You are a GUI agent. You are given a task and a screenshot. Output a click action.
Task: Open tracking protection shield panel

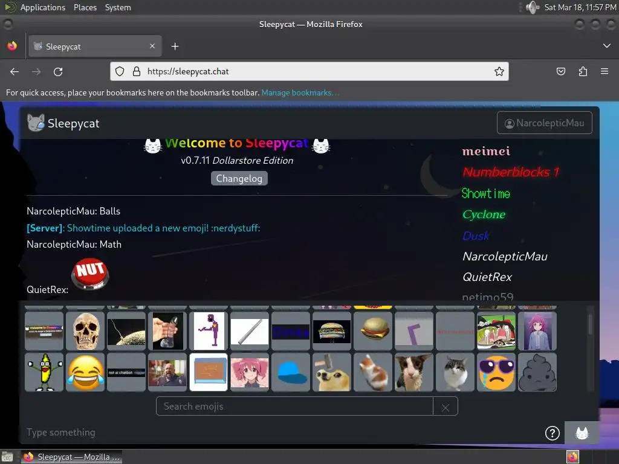click(120, 71)
